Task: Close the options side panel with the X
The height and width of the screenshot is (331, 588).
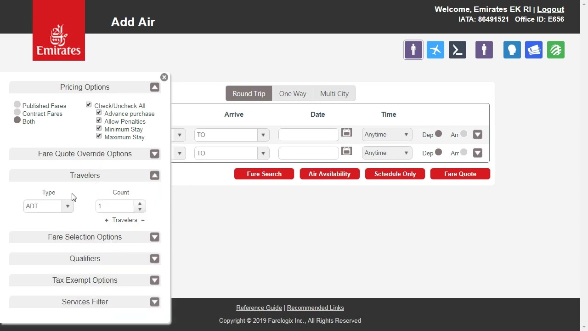Action: tap(164, 77)
